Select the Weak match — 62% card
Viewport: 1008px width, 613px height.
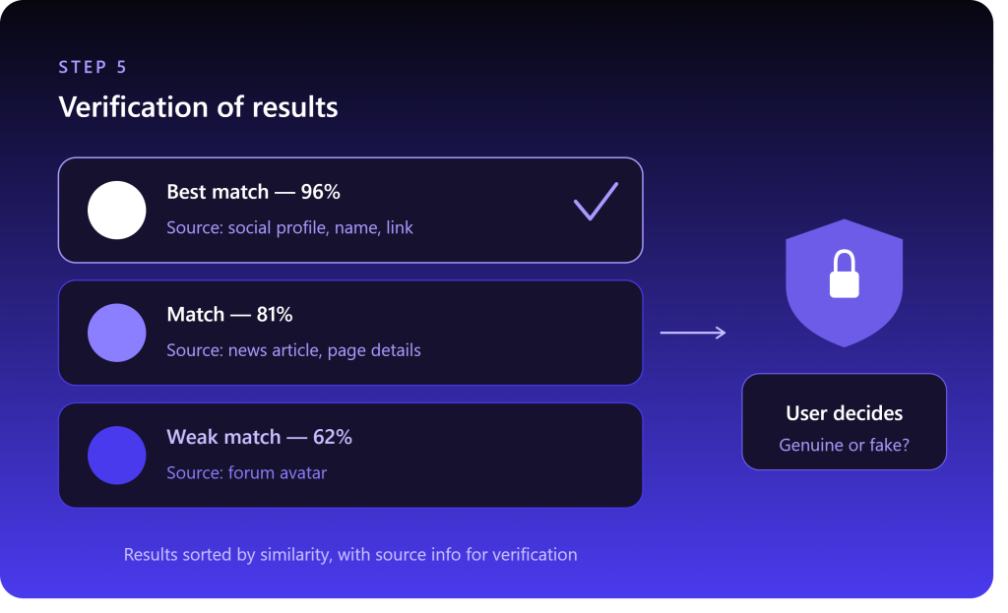click(x=350, y=455)
